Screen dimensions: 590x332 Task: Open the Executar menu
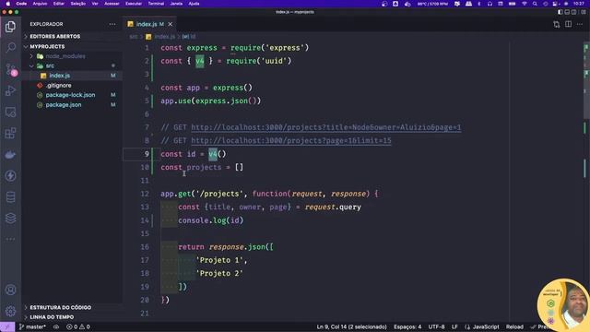(133, 4)
